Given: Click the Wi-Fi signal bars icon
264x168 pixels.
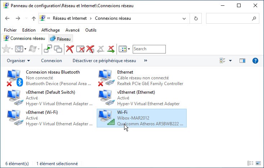Looking at the screenshot, I should coord(111,122).
